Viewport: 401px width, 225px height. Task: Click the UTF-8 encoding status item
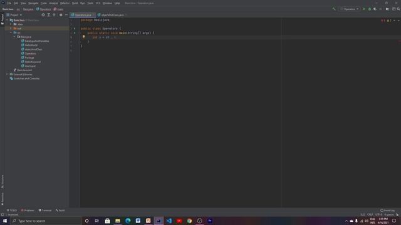coord(378,214)
